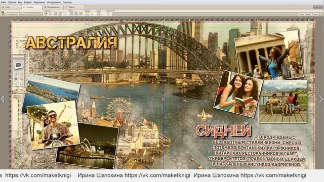Open the Вид menu

(x=20, y=2)
